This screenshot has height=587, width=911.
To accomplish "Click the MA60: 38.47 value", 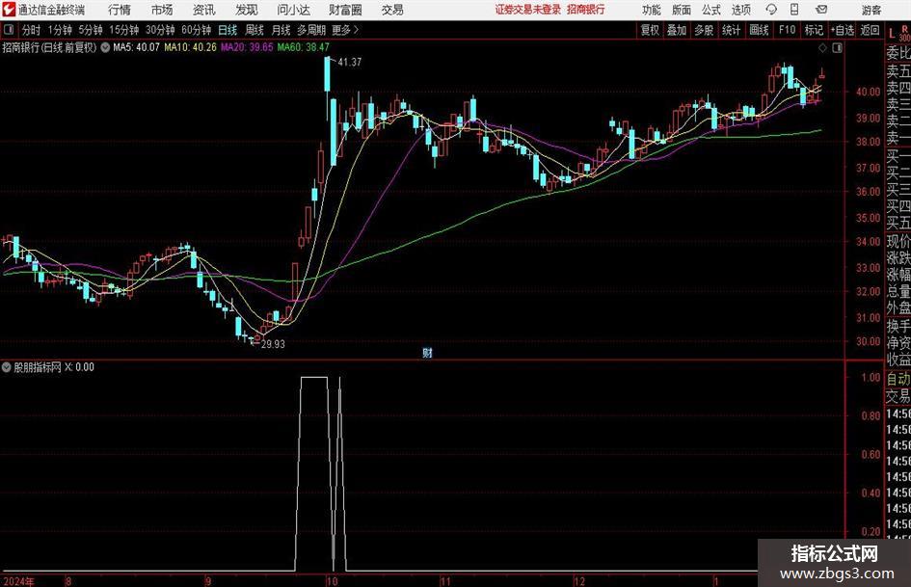I will [304, 47].
